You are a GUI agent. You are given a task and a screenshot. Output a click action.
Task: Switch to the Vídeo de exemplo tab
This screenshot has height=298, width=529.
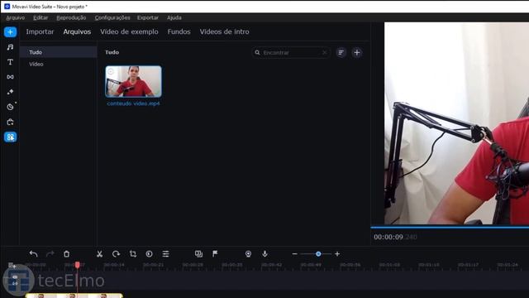[129, 31]
